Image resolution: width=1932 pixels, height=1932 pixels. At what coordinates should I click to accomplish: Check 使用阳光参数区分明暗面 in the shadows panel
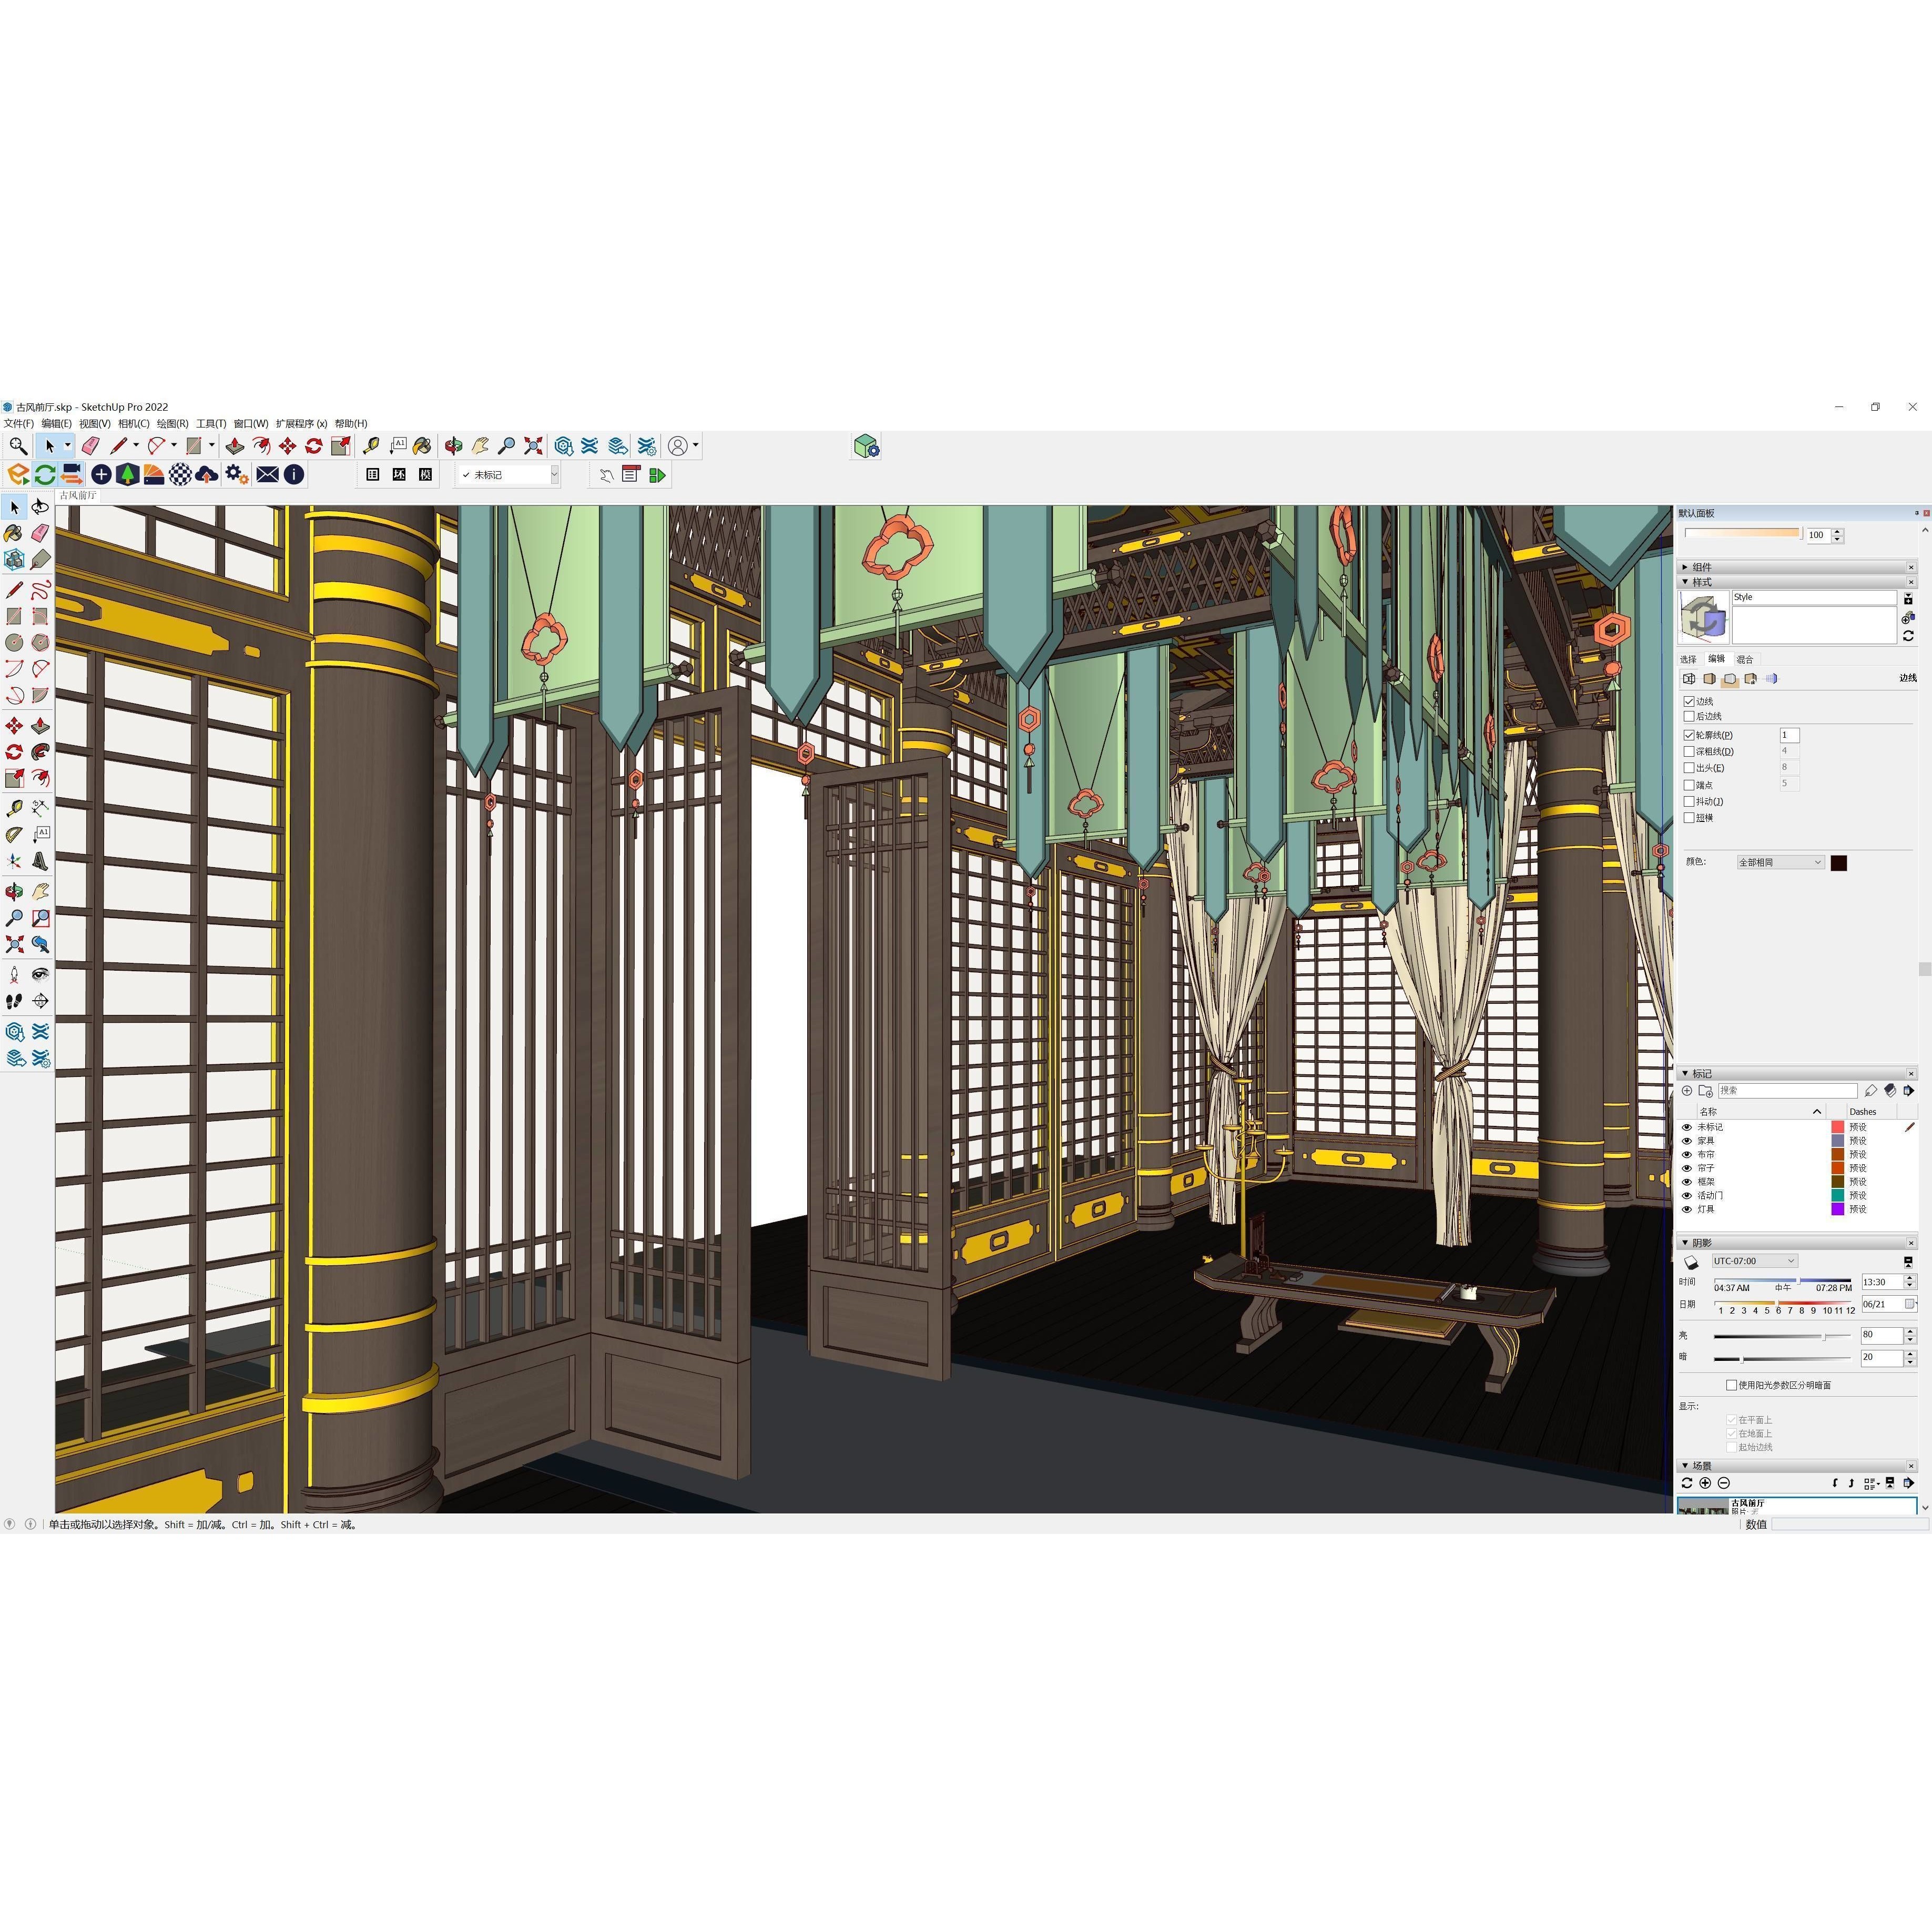click(x=1731, y=1386)
